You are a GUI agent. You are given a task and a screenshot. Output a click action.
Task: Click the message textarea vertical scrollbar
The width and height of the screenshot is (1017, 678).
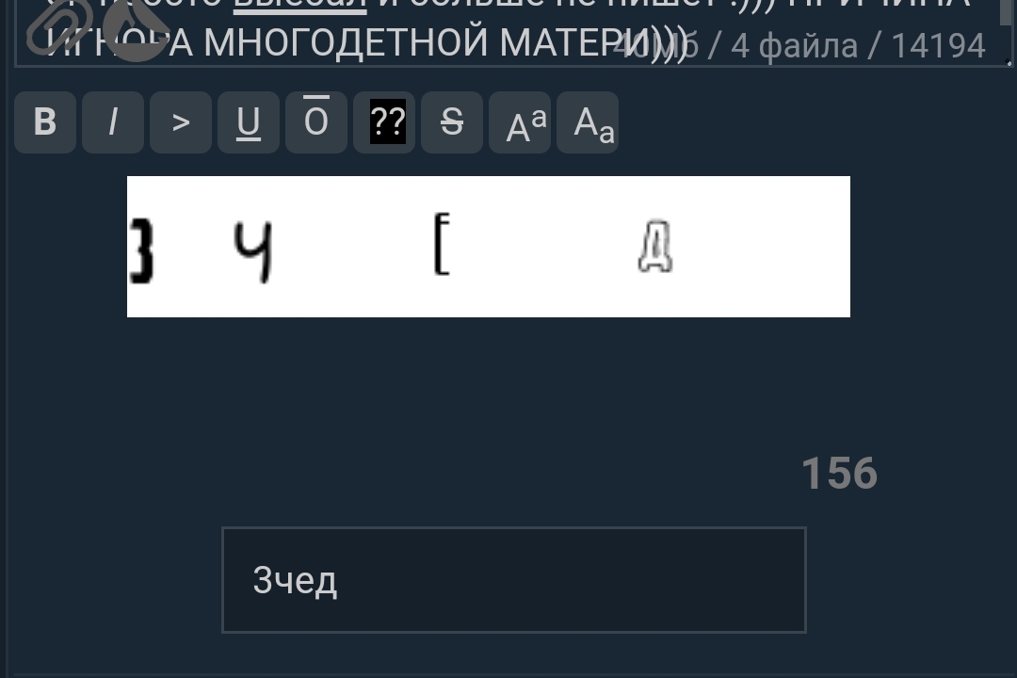[x=1006, y=13]
